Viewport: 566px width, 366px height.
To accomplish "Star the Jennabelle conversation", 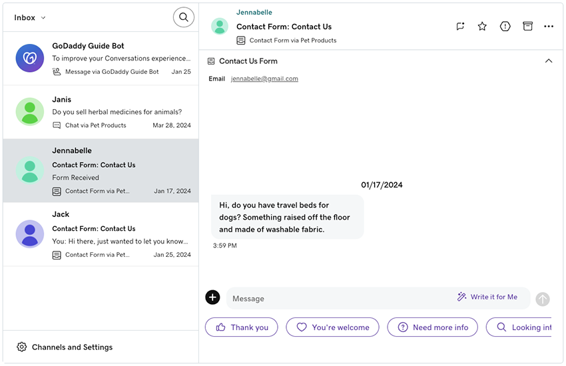I will 482,27.
